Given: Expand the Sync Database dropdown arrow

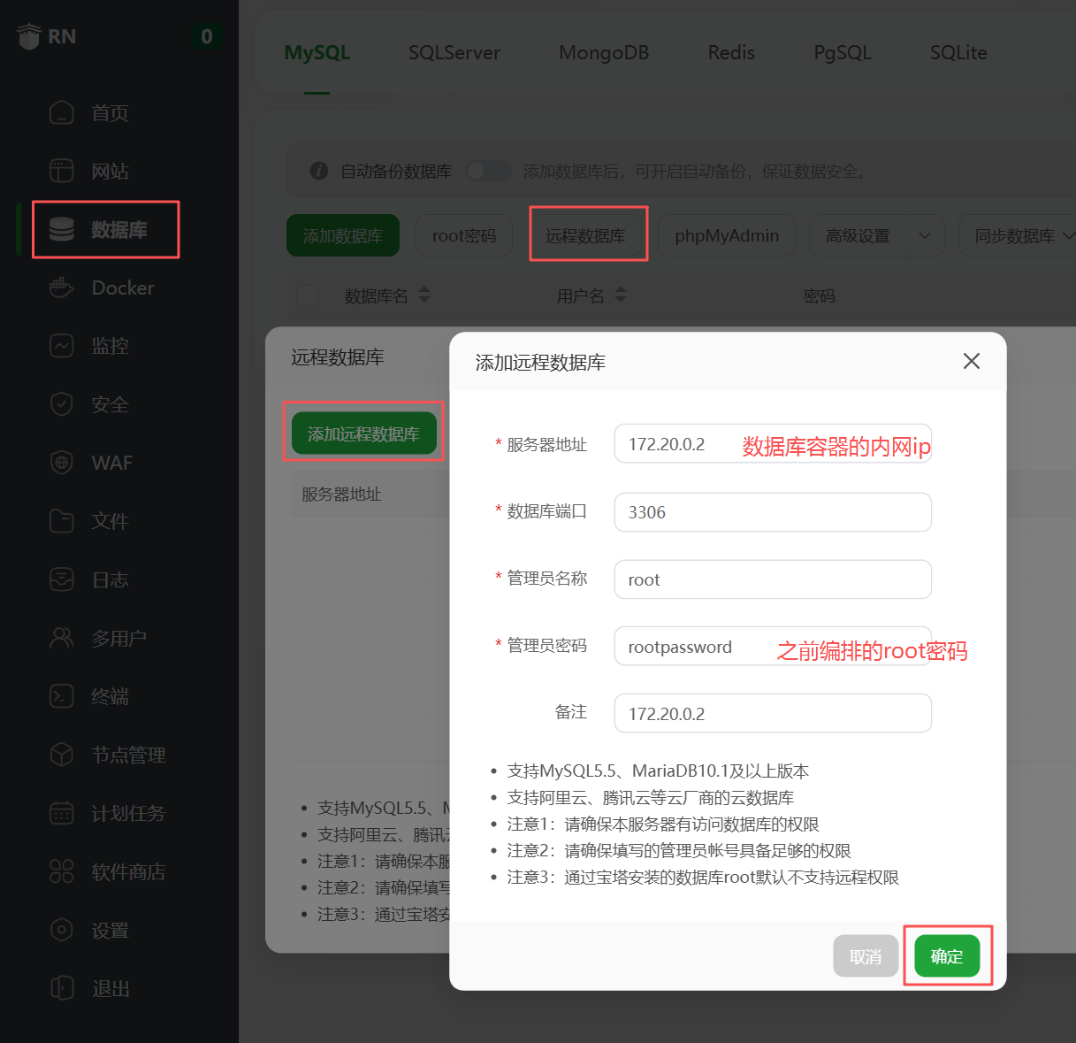Looking at the screenshot, I should point(1067,236).
